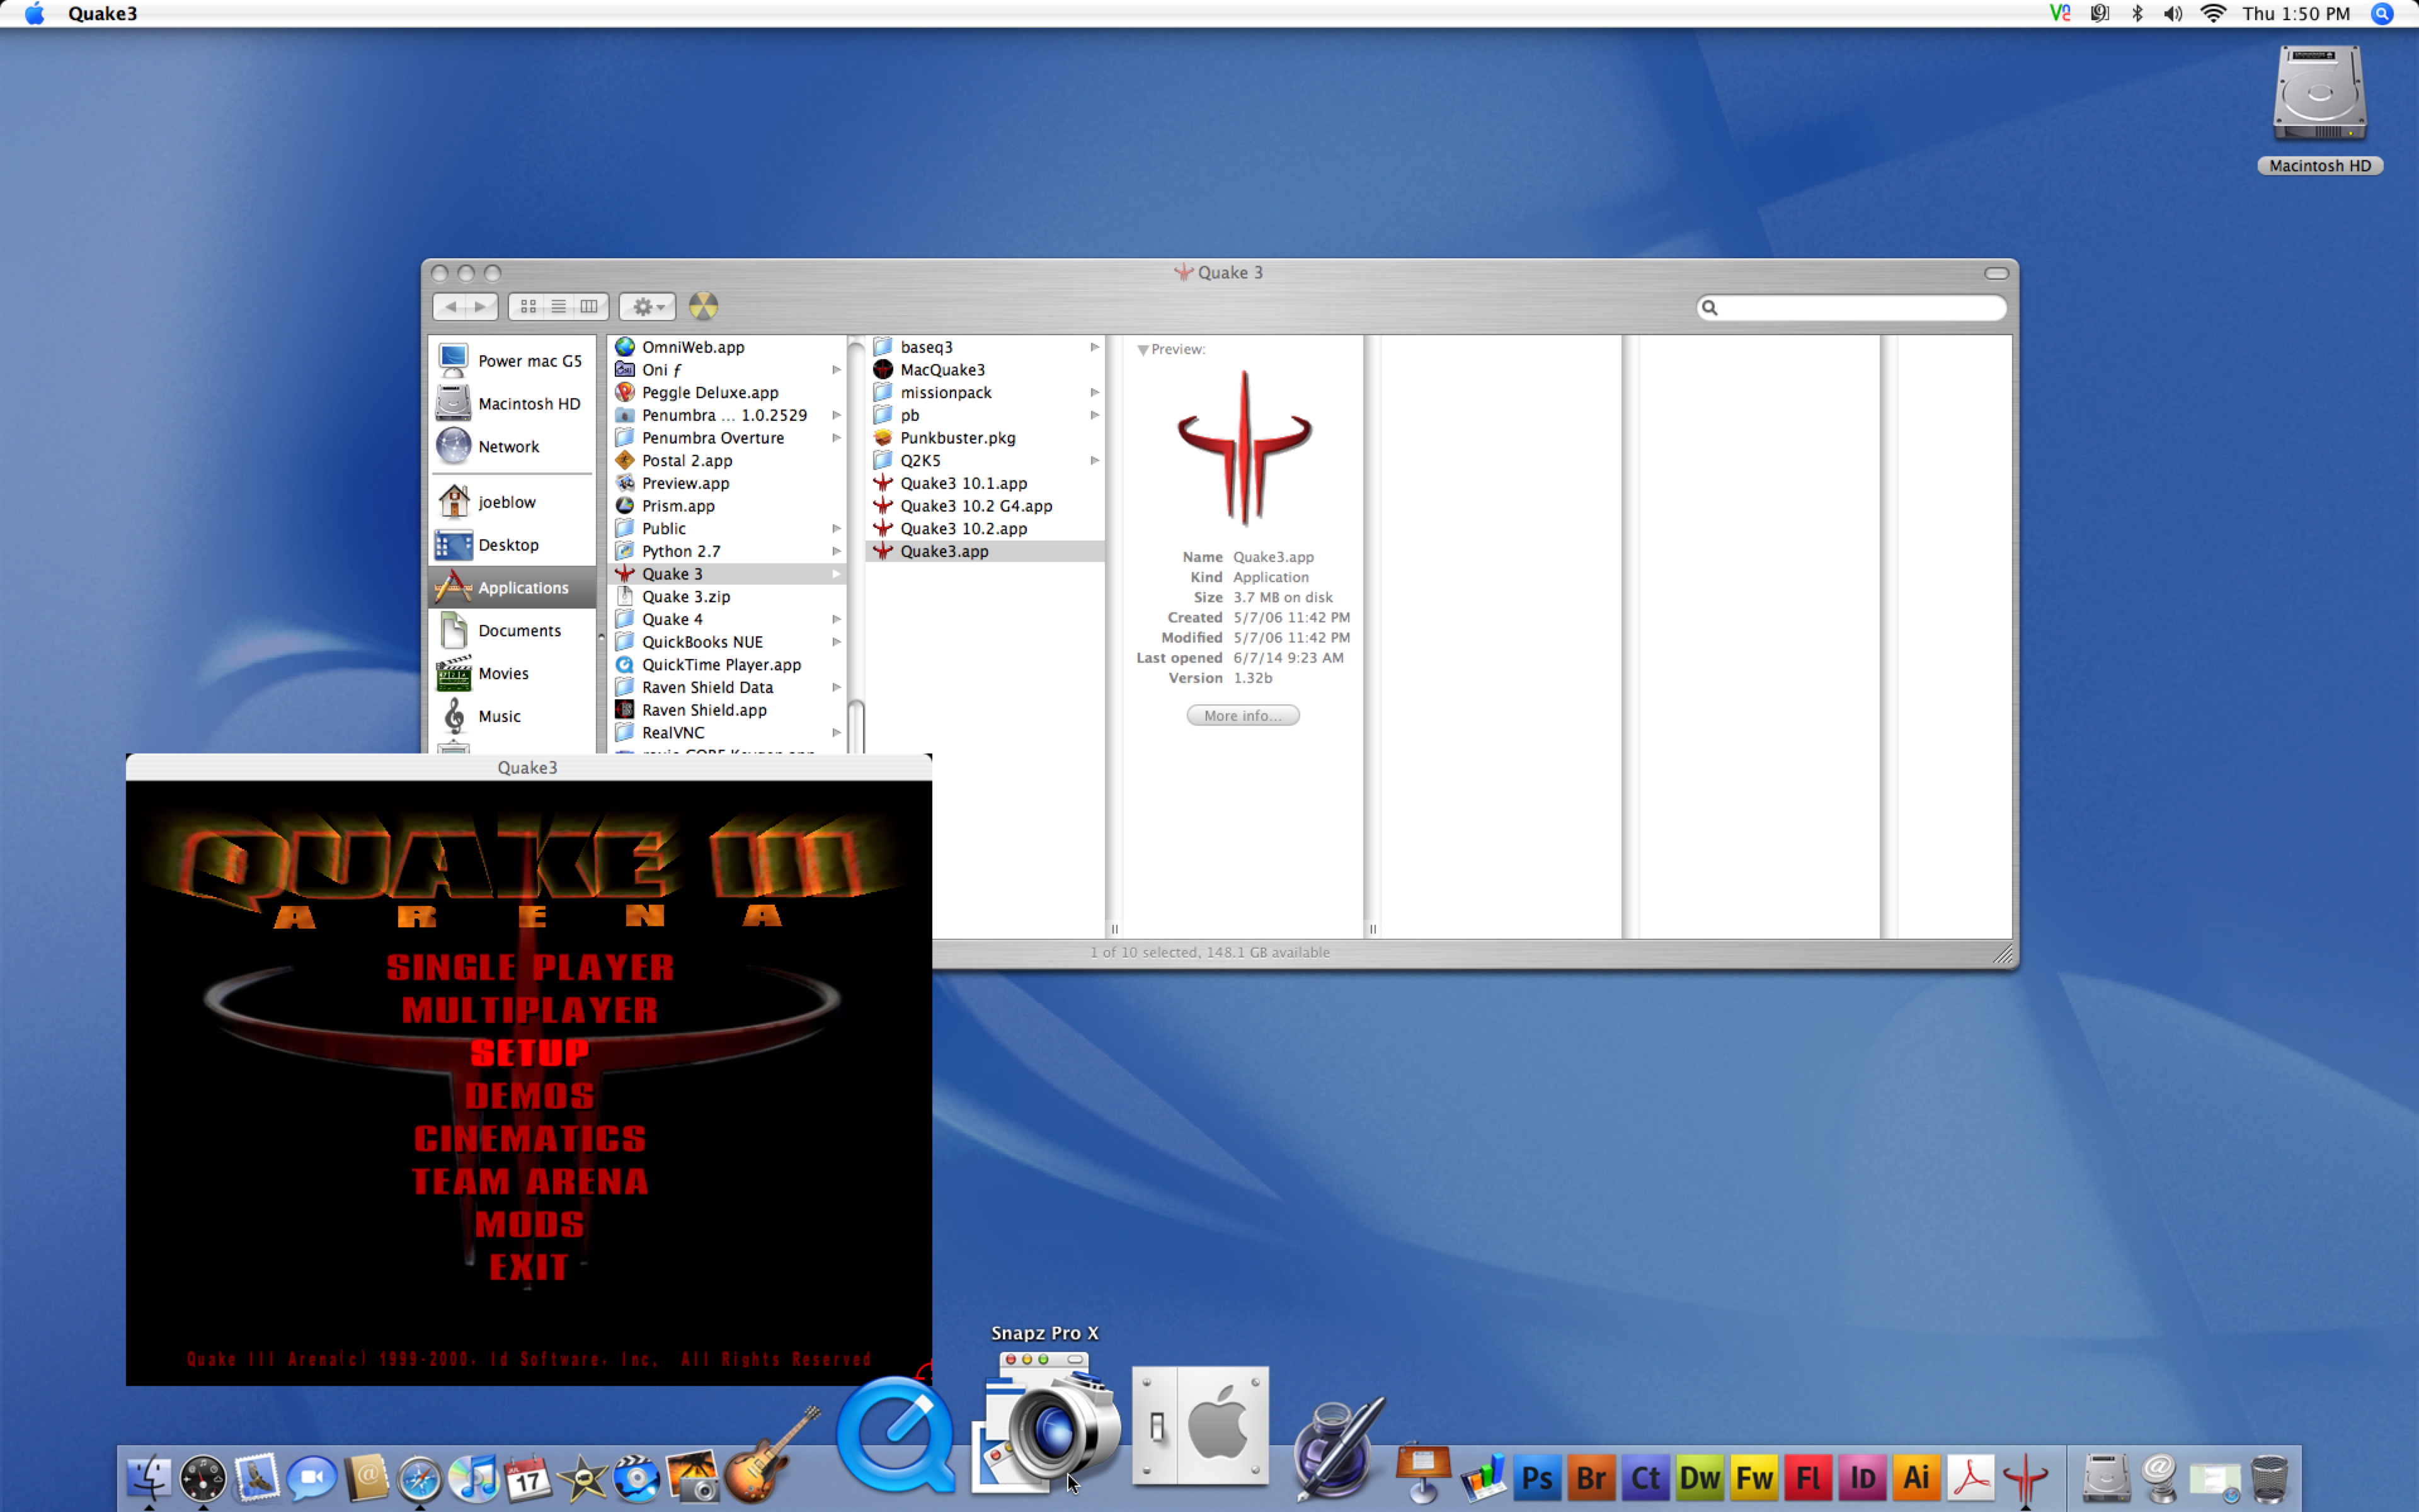Open iPhoto in the Dock
Screen dimensions: 2419x1512
[x=692, y=1477]
